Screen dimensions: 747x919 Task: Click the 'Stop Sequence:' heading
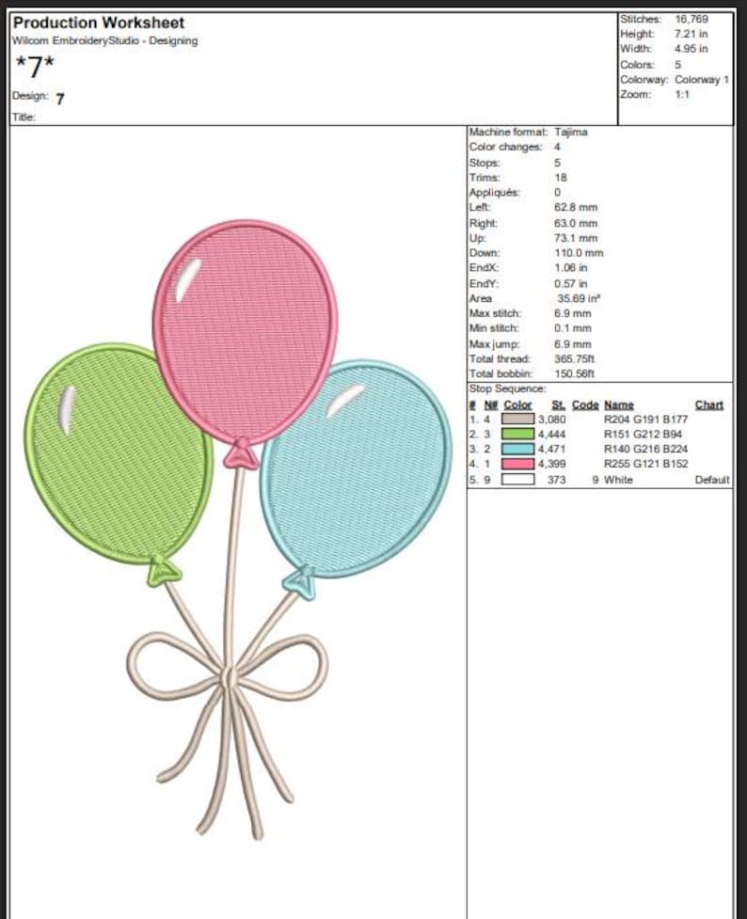[x=507, y=388]
